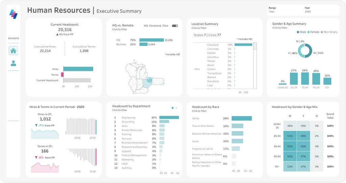Click the Terms in CP value 166
346x183 pixels.
(x=45, y=151)
